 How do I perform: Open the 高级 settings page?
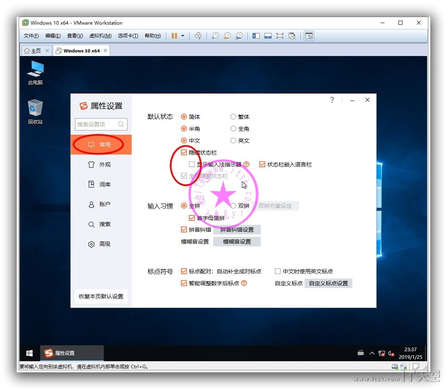tap(101, 244)
